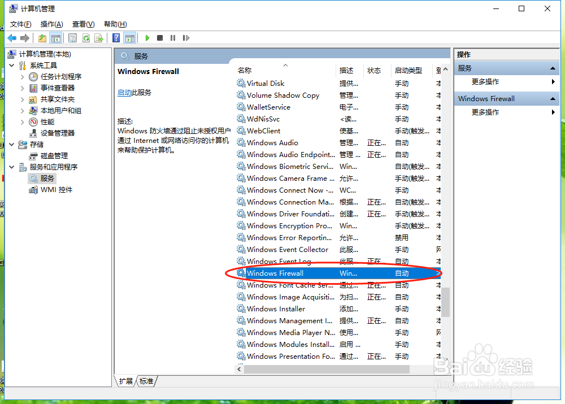Open 设备管理器 in the tree
The width and height of the screenshot is (565, 404).
point(58,133)
